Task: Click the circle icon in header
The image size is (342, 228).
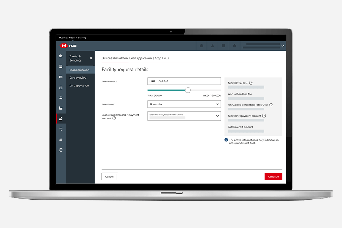Action: pos(202,46)
